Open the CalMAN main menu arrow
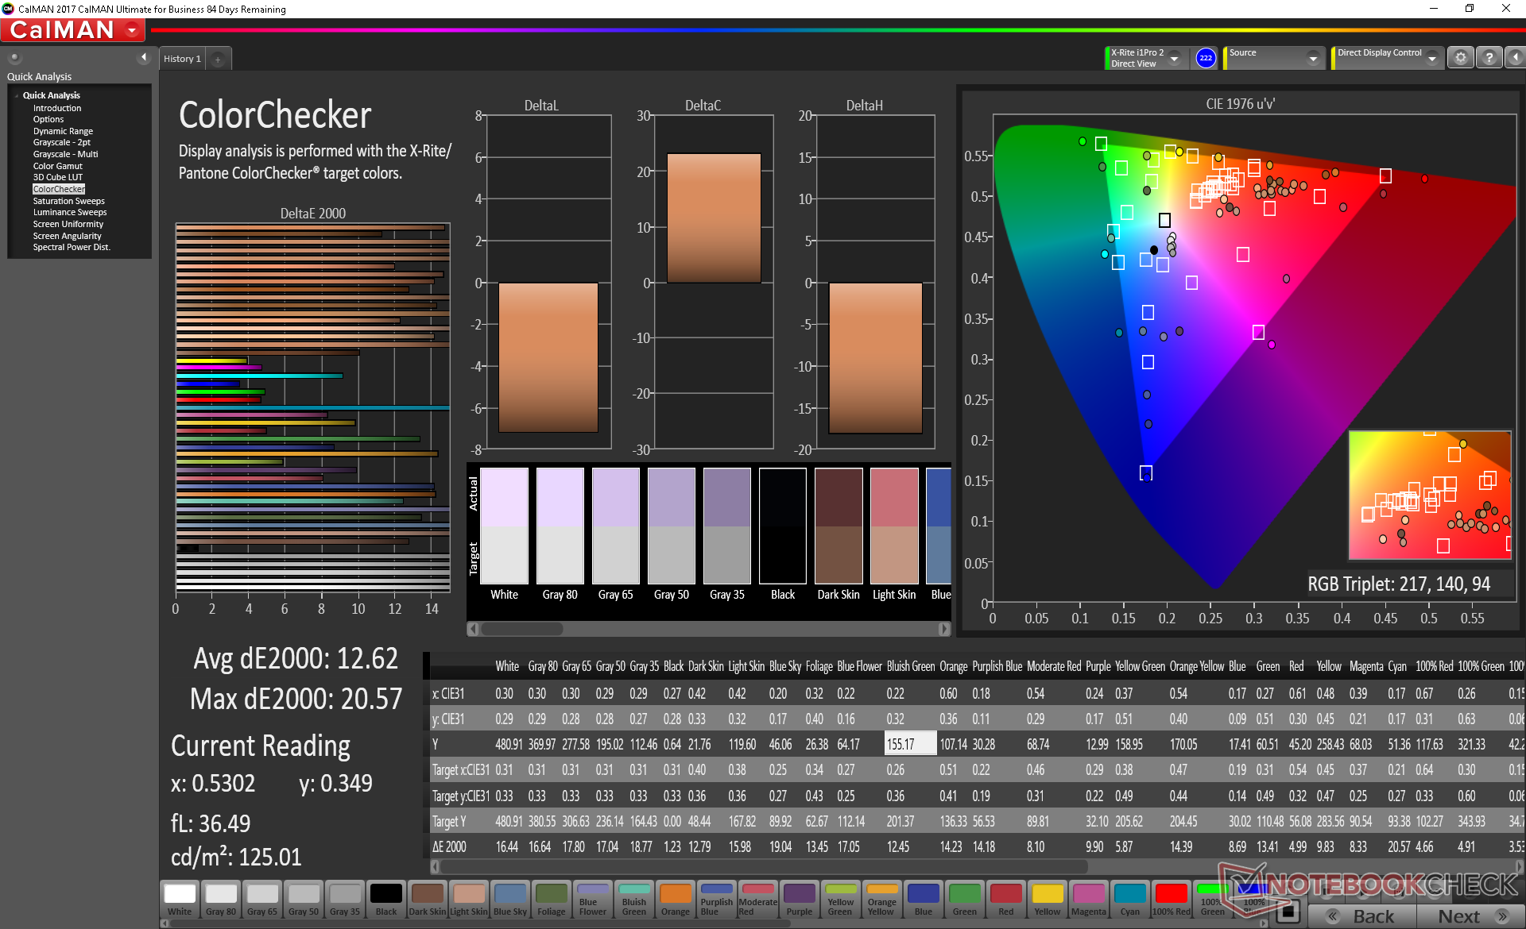Image resolution: width=1526 pixels, height=929 pixels. coord(132,31)
